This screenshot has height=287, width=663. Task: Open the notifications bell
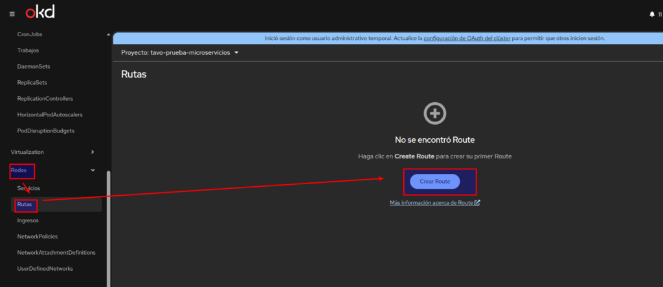click(x=651, y=14)
